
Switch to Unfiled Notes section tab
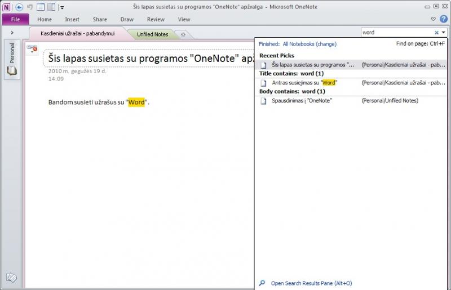(152, 34)
